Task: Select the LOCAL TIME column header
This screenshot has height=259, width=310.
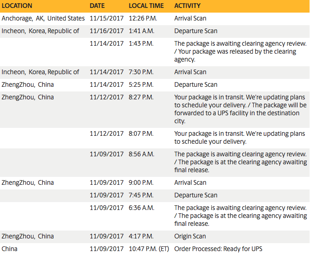Action: click(146, 6)
